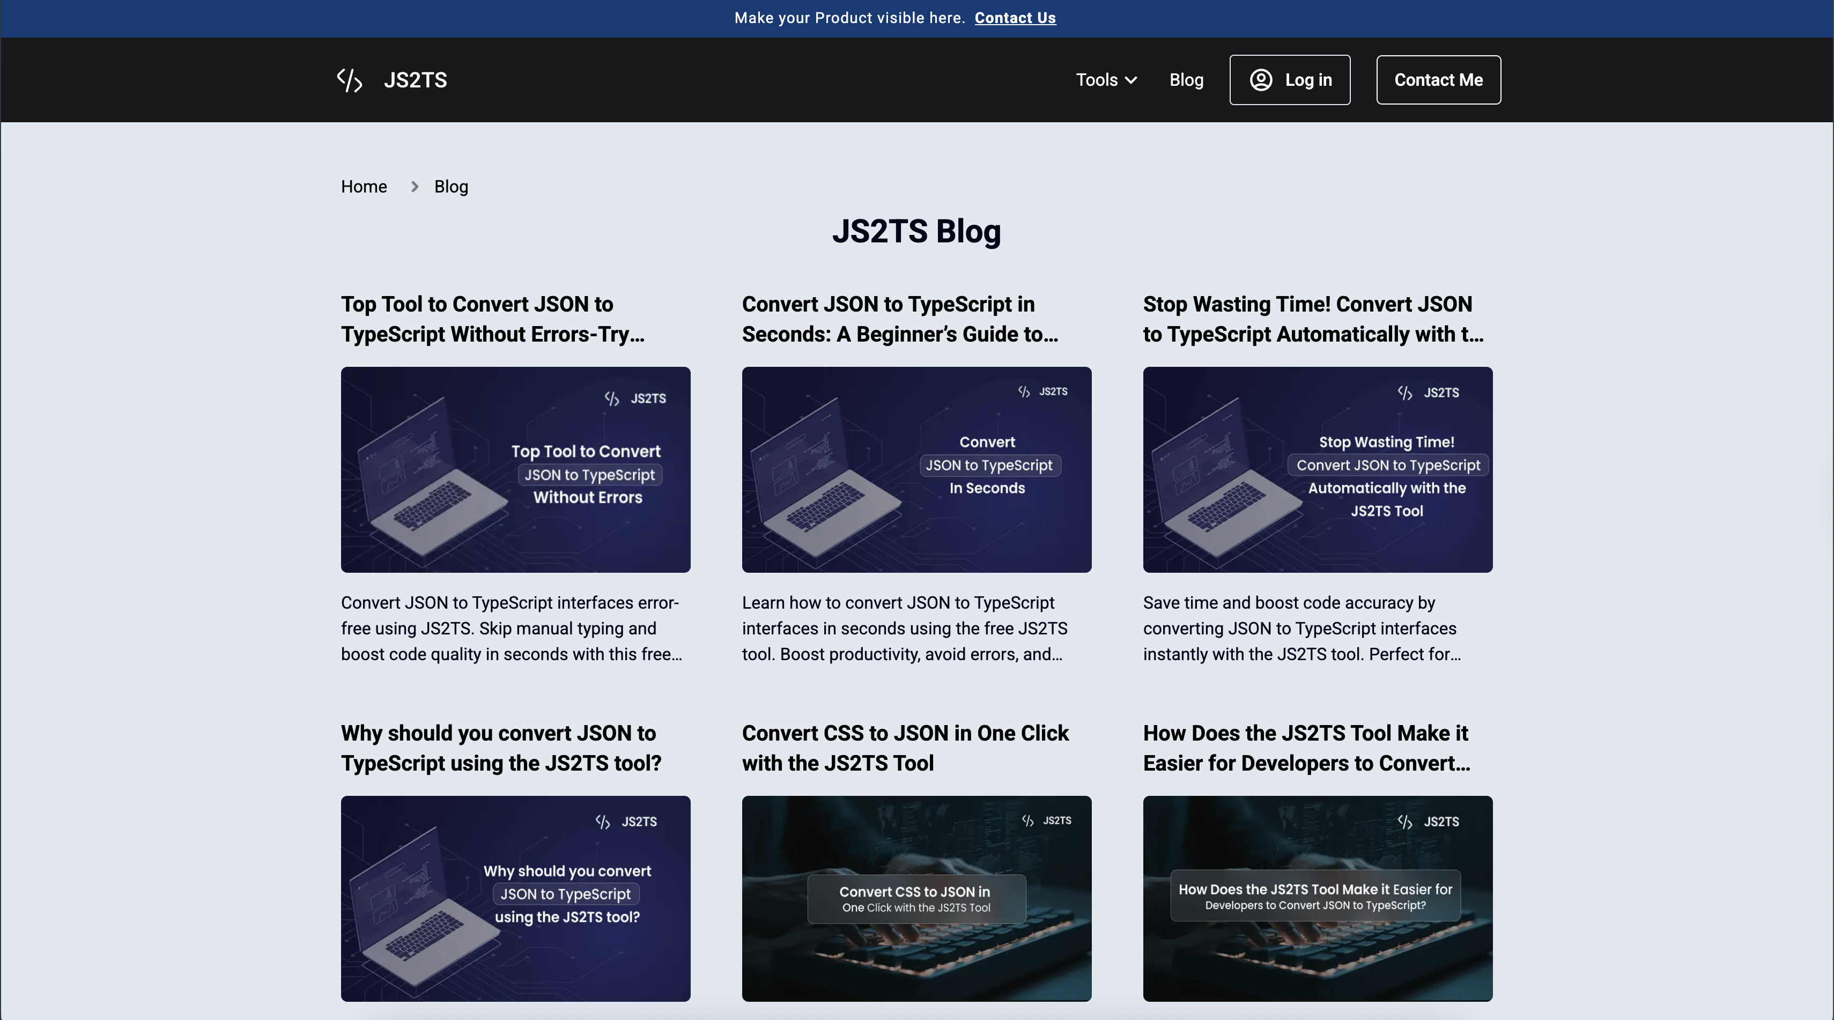Click the Why should you convert thumbnail image
This screenshot has width=1834, height=1020.
click(515, 899)
